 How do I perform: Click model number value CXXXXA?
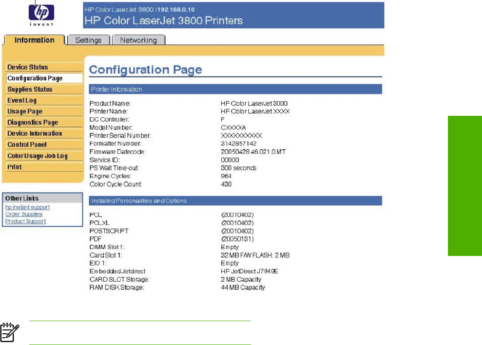pyautogui.click(x=233, y=127)
